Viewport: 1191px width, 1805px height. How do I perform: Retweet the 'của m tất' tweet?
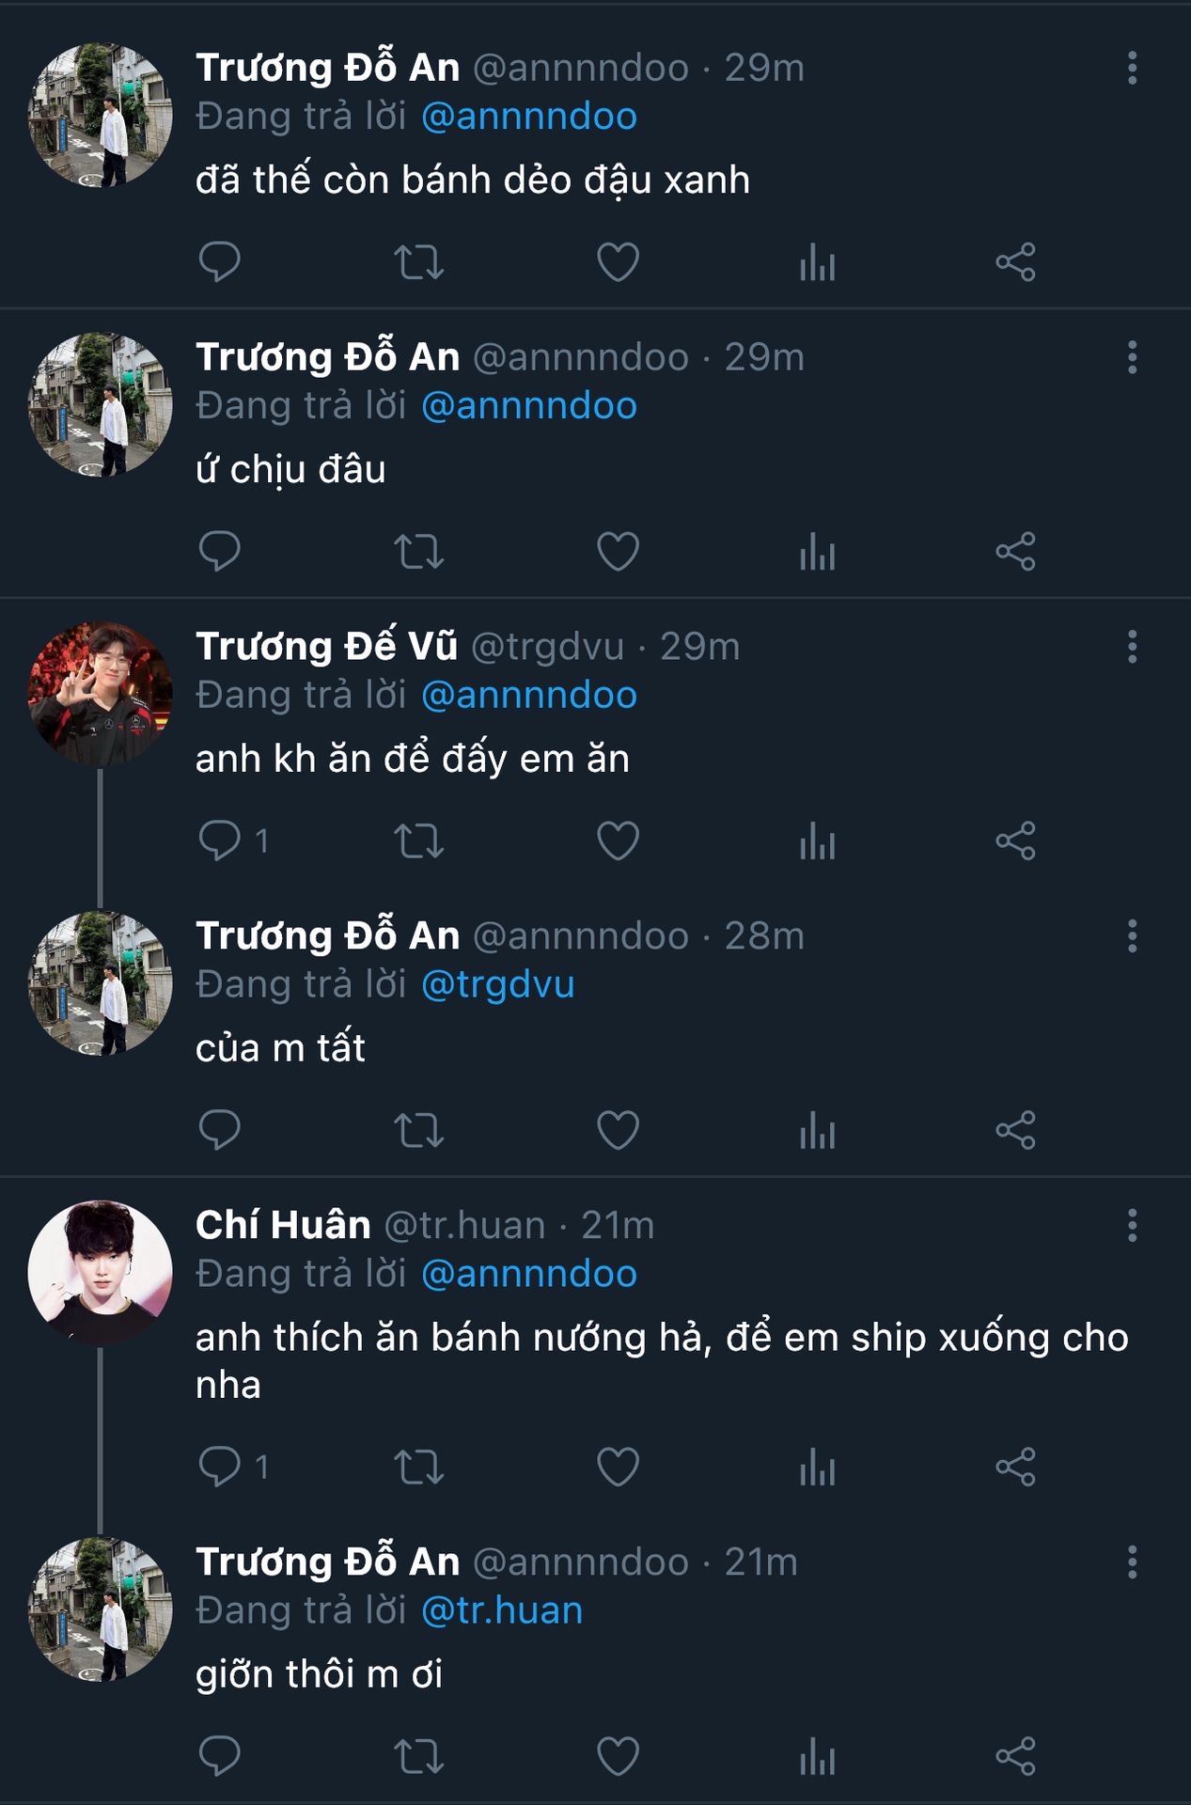click(x=418, y=1130)
